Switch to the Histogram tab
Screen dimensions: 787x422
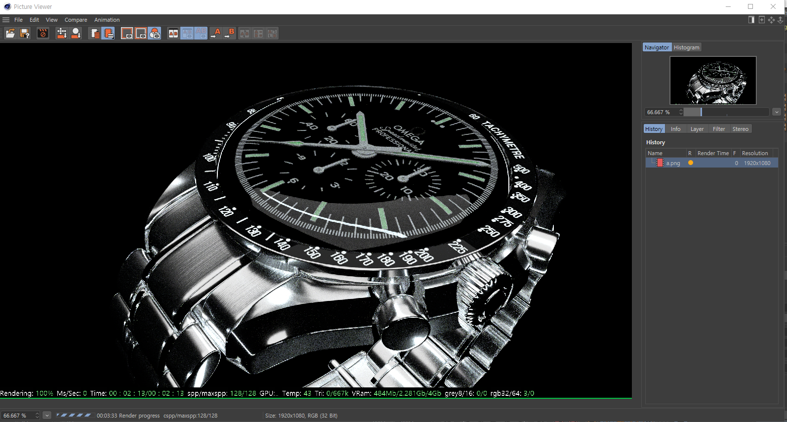tap(687, 47)
